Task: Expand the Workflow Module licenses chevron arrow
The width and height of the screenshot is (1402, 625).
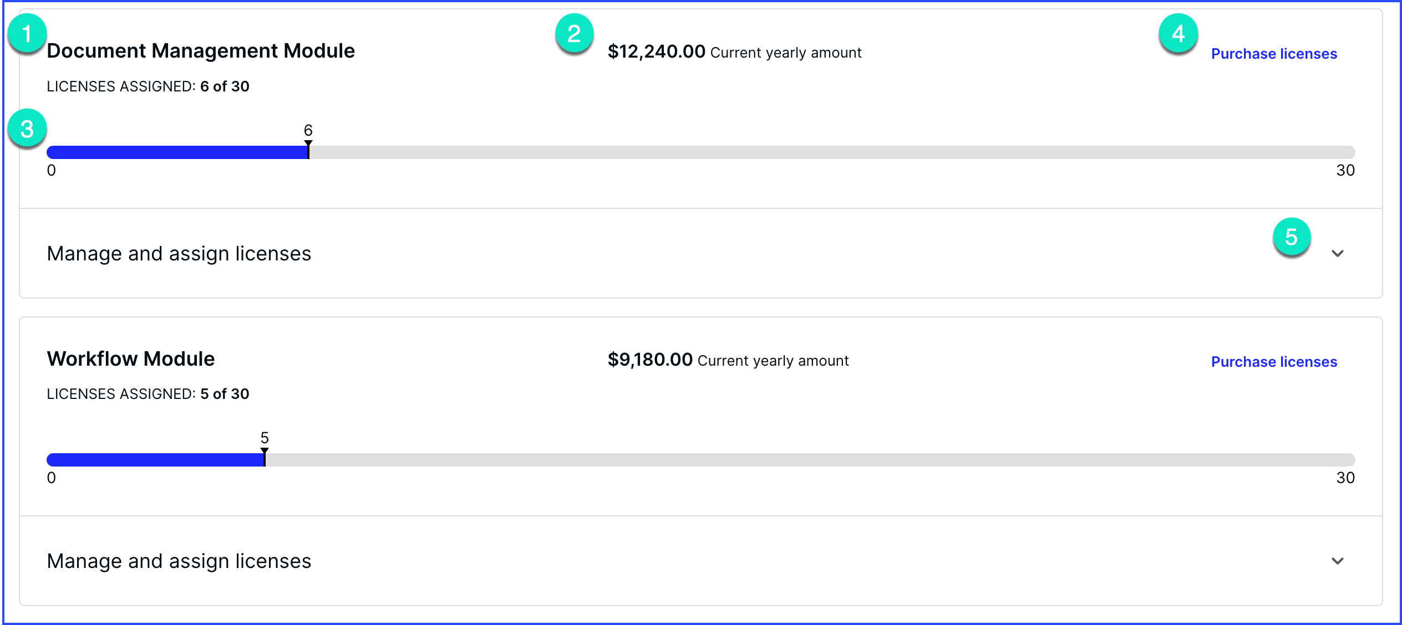Action: tap(1337, 561)
